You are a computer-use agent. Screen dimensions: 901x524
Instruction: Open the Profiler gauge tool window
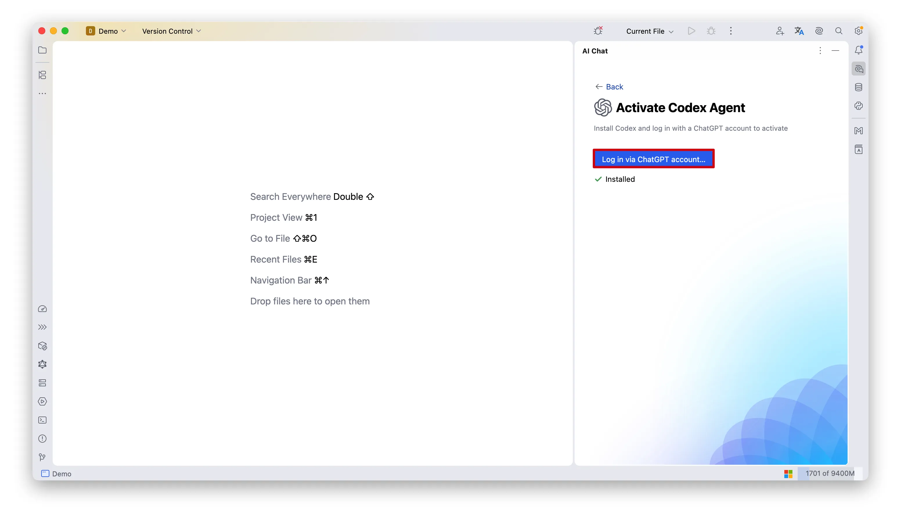pos(42,309)
